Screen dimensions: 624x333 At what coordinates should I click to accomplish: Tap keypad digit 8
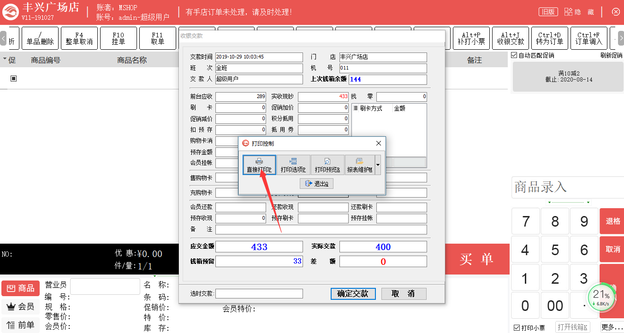pos(555,222)
